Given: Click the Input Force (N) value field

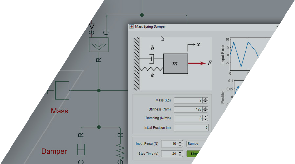Looking at the screenshot, I should coord(169,144).
